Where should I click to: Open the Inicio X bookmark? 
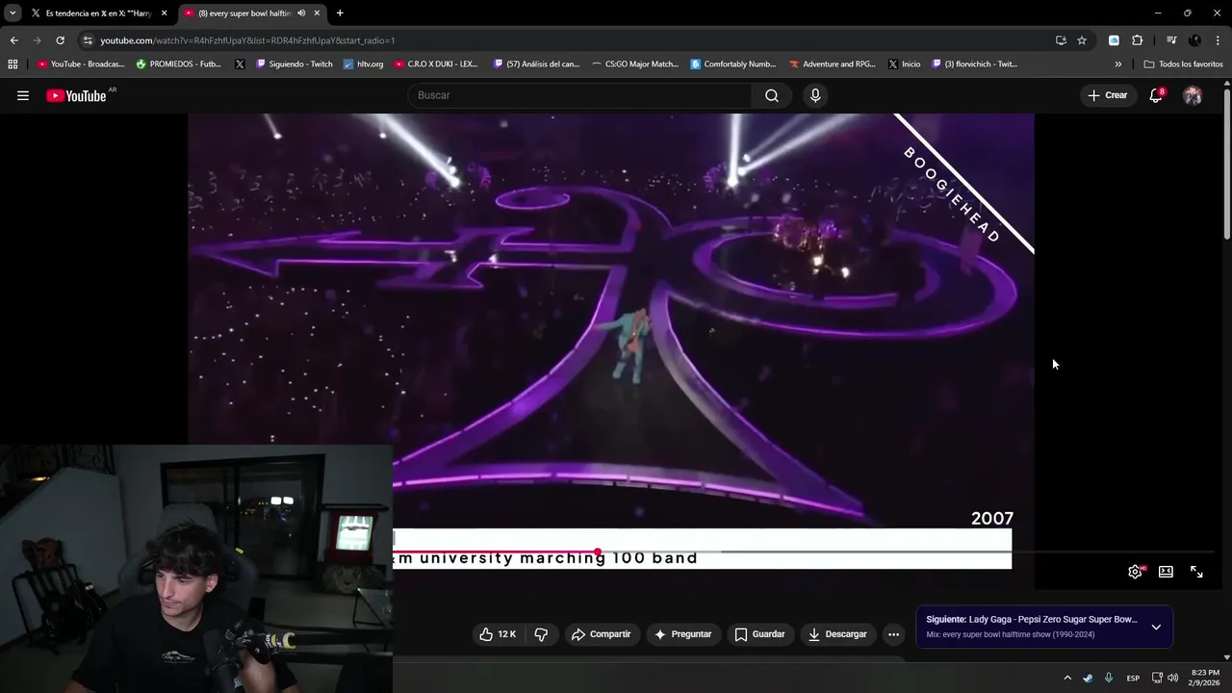tap(904, 64)
